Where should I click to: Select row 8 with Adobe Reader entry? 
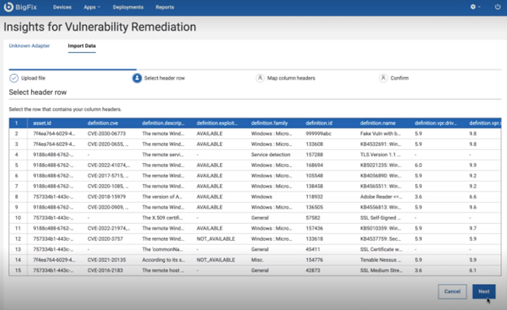click(x=255, y=196)
